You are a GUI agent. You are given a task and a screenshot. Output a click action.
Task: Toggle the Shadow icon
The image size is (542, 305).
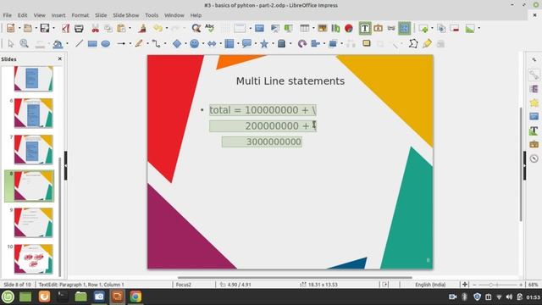tap(367, 43)
